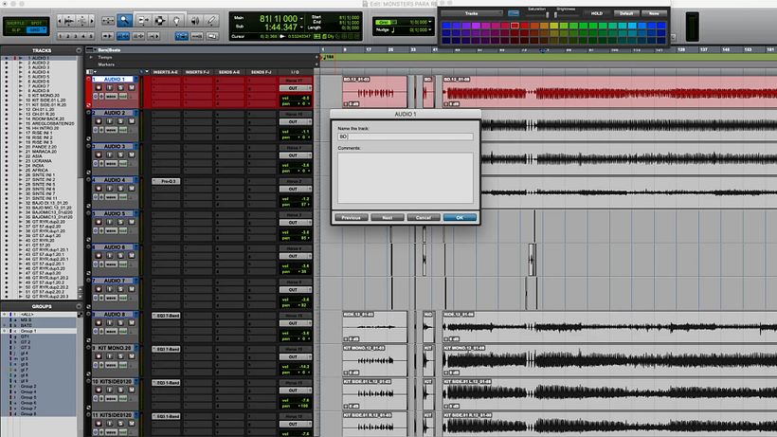Toggle Link Track and Edit Selection
Image resolution: width=777 pixels, height=437 pixels.
tap(138, 36)
